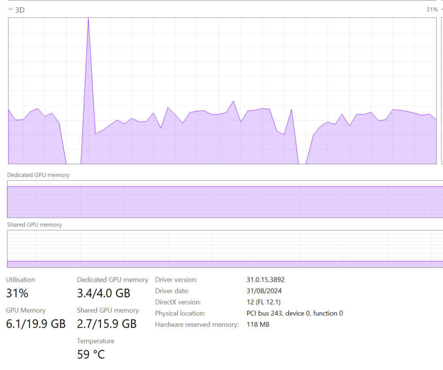The width and height of the screenshot is (443, 370).
Task: Open the second engine dropdown at top right
Action: 442,9
